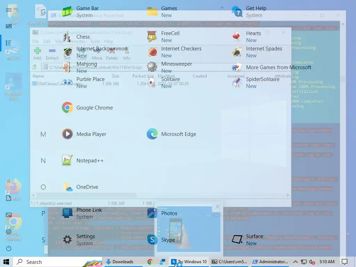Open the Documents shortcut in Start sidebar
The image size is (356, 267).
tap(9, 198)
